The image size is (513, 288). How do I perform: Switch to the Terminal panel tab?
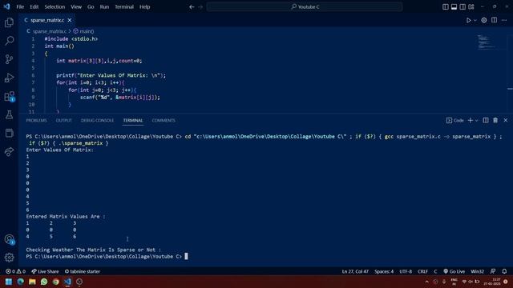(133, 121)
